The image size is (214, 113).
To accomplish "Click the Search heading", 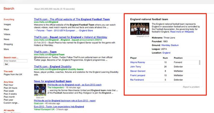I will click(x=9, y=8).
